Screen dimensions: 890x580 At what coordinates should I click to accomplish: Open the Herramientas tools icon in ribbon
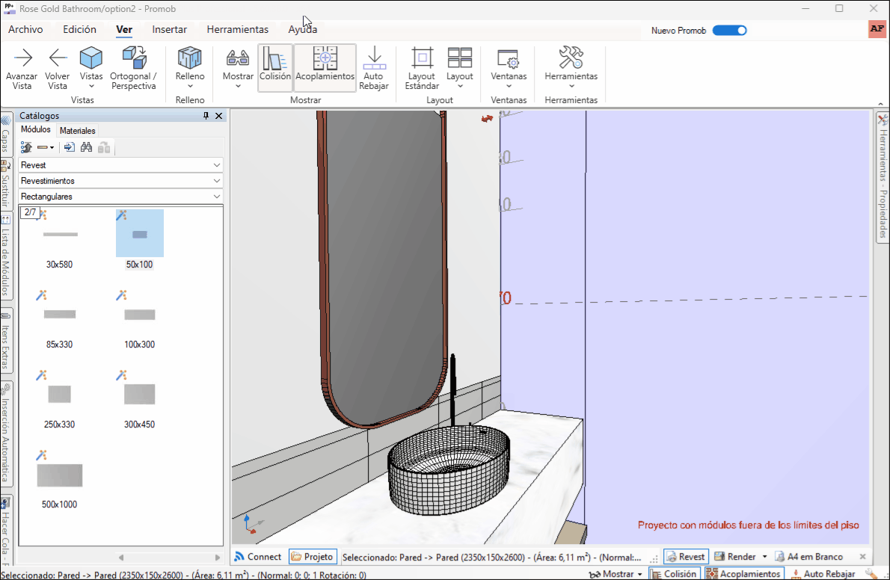tap(571, 58)
